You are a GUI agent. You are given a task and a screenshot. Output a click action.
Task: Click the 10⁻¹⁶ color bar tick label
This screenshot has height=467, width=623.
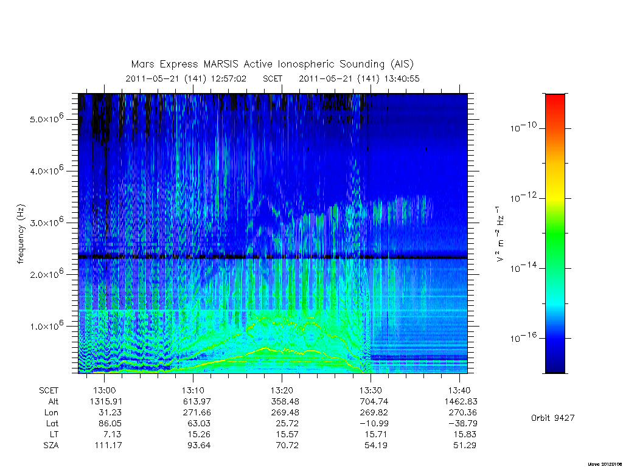523,337
